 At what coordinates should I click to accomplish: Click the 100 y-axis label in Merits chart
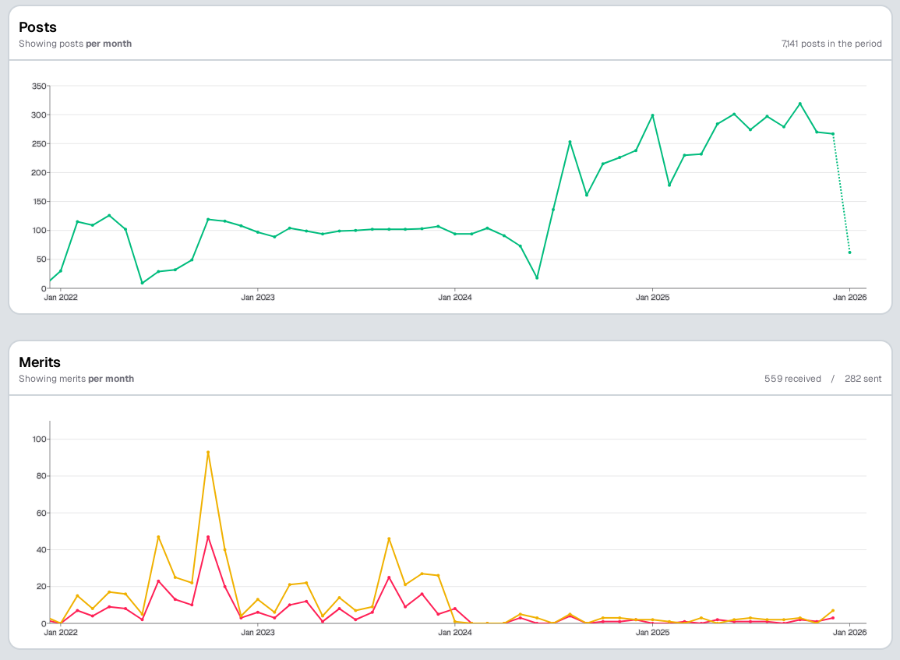39,439
